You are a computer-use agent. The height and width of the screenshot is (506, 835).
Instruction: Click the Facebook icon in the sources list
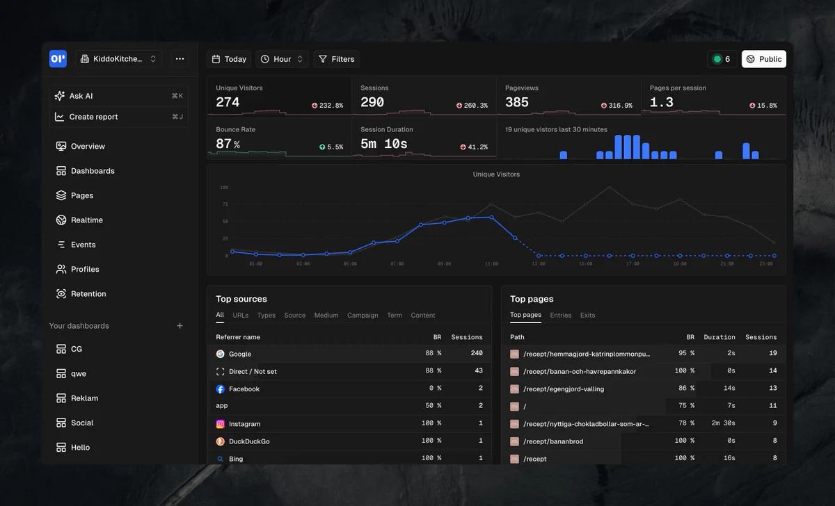click(221, 389)
